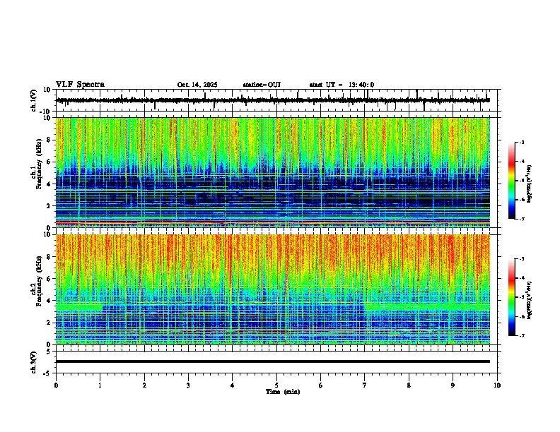Screen dimensions: 560x432
Task: Click time-axis tick label "6"
Action: point(321,385)
